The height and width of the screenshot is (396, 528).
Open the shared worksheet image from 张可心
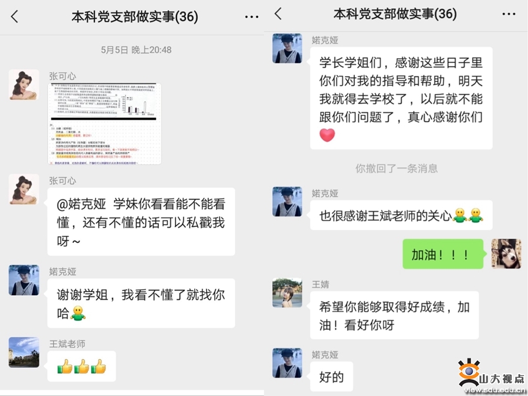coord(104,124)
